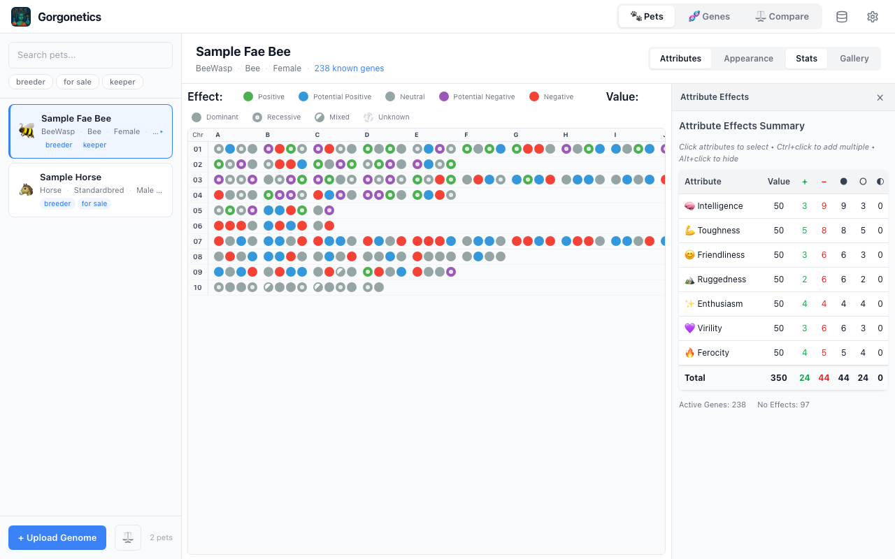Select the paw icon on the Pets button
The image size is (895, 559).
tap(634, 16)
